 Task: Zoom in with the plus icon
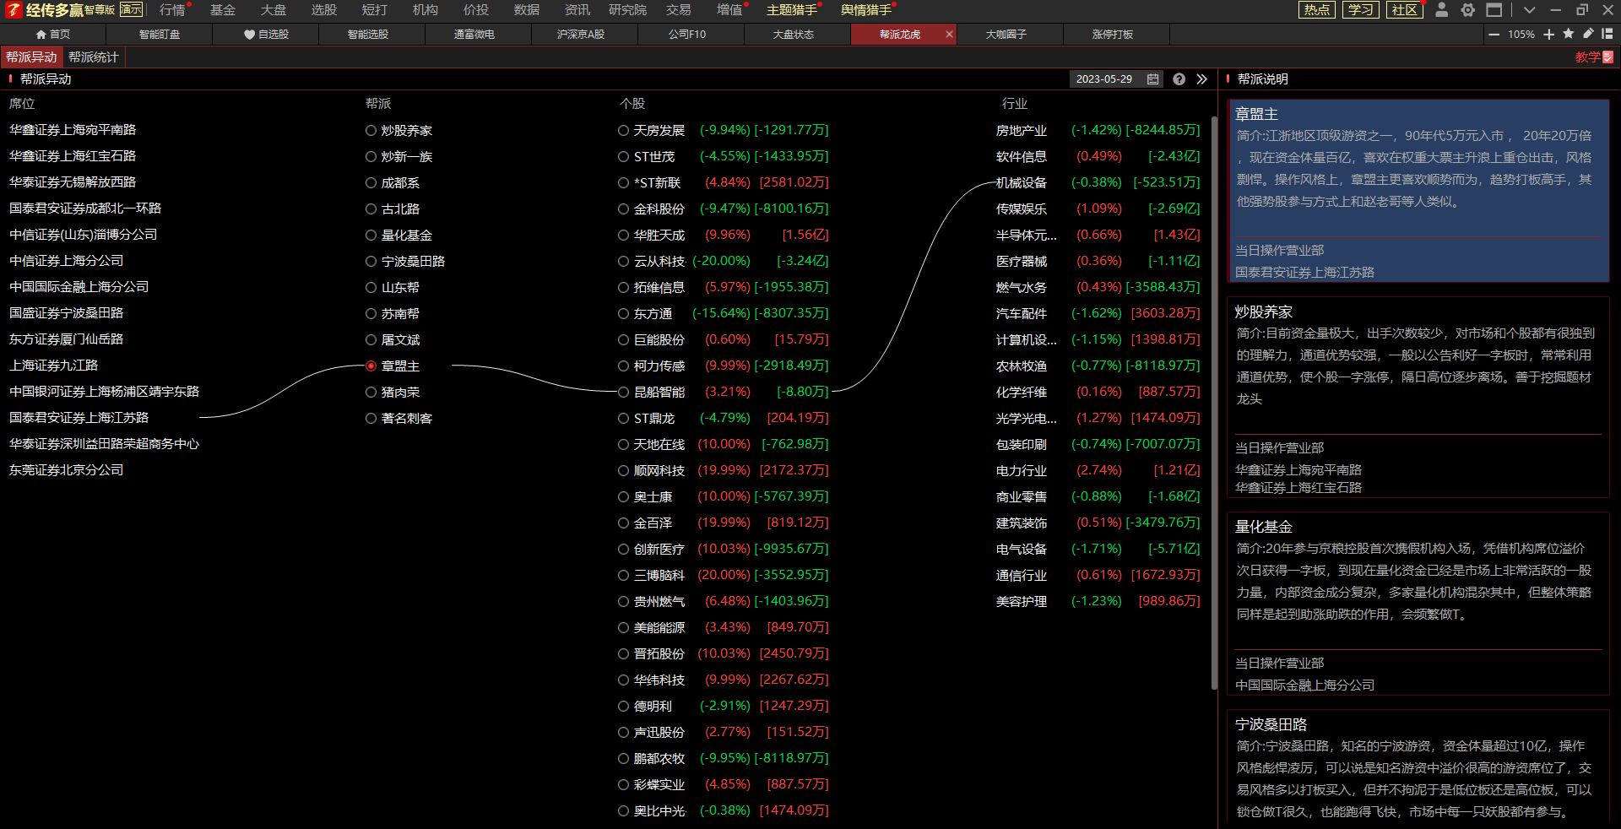pyautogui.click(x=1549, y=35)
